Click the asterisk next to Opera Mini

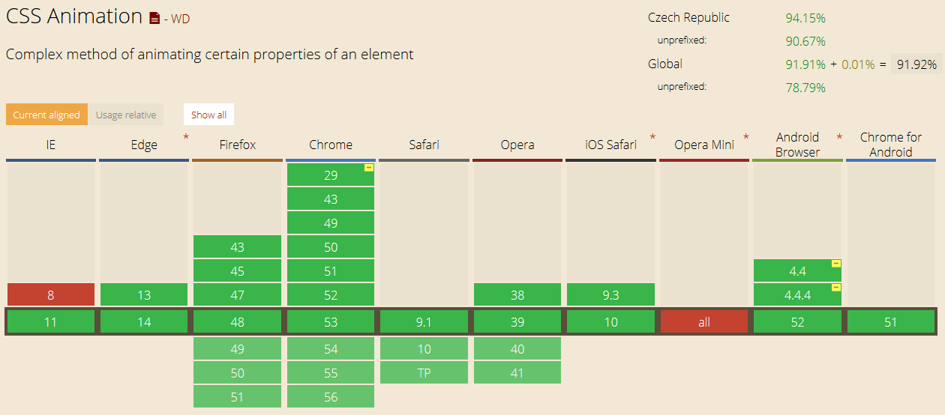(x=745, y=137)
